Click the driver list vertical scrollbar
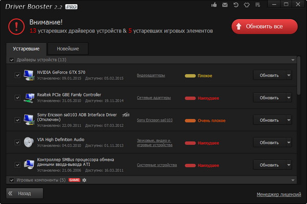This screenshot has width=307, height=204. pyautogui.click(x=299, y=75)
